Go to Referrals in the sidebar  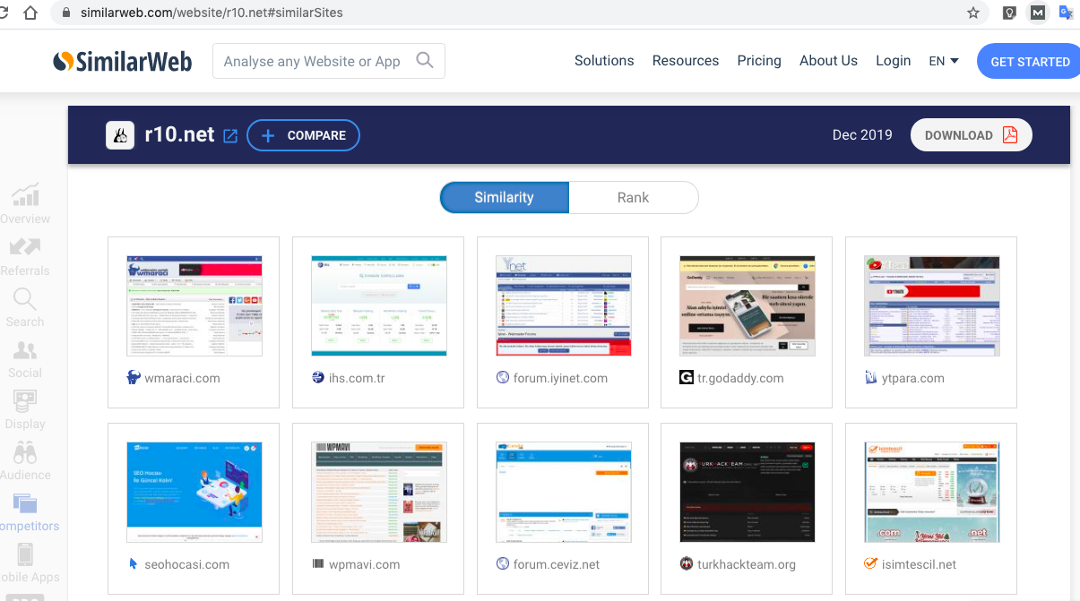(25, 256)
